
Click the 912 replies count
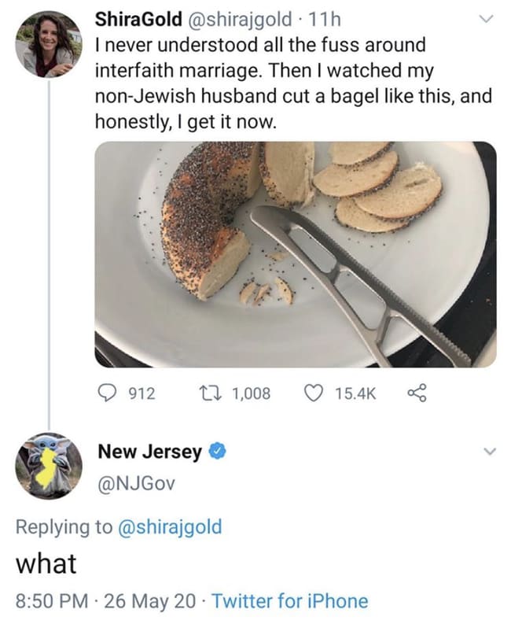click(x=142, y=393)
